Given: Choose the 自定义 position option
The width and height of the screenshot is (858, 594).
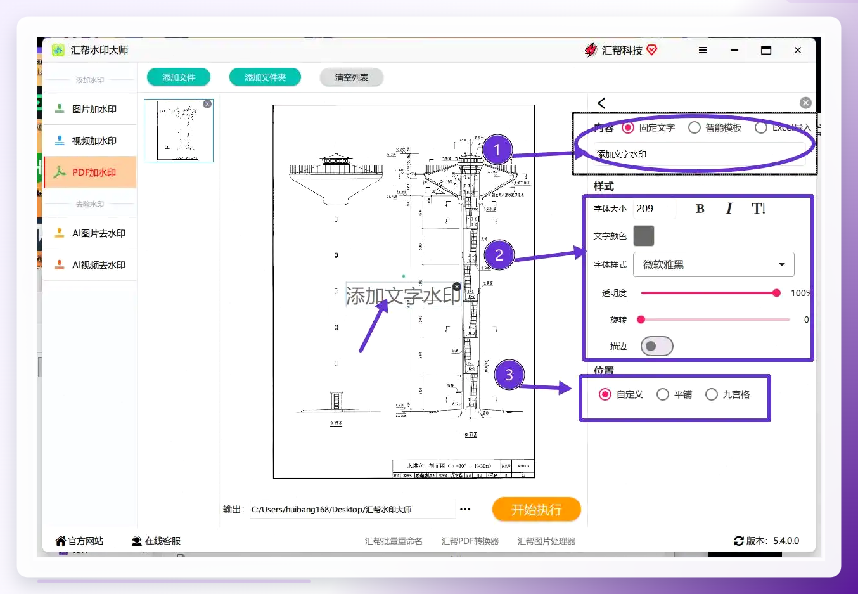Looking at the screenshot, I should [x=605, y=394].
